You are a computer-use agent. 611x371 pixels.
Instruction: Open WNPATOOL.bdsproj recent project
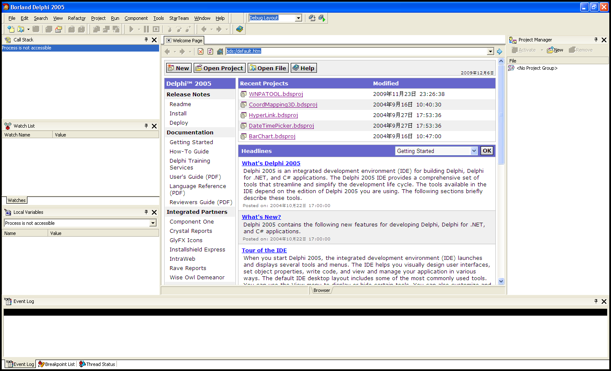[x=276, y=94]
